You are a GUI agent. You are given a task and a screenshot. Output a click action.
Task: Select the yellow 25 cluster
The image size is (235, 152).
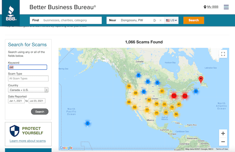tap(166, 112)
